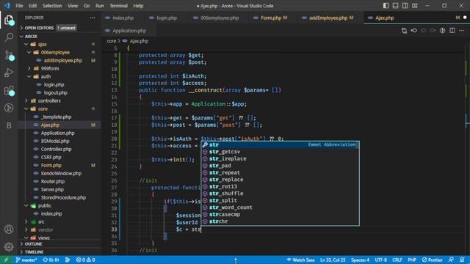The image size is (470, 264).
Task: Expand the Timeline section
Action: (x=34, y=252)
